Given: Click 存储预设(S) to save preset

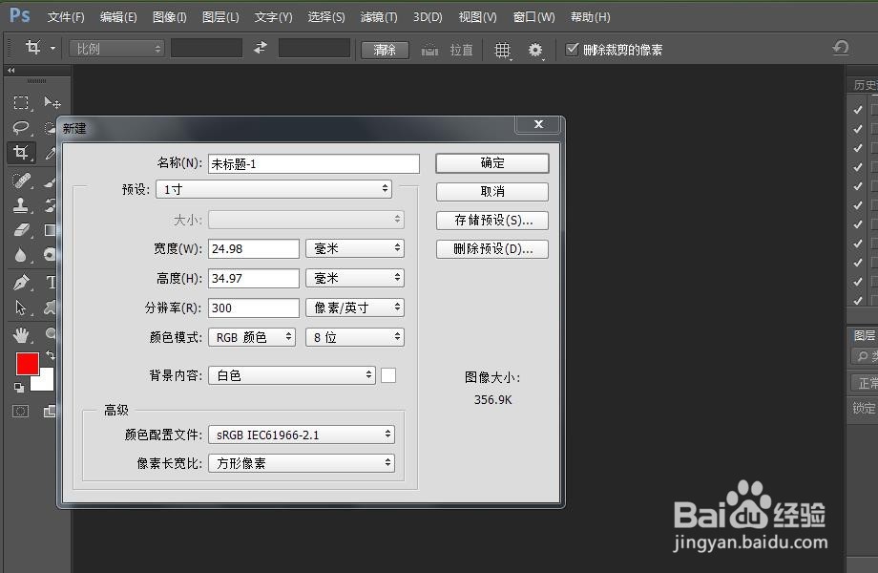Looking at the screenshot, I should (x=491, y=220).
